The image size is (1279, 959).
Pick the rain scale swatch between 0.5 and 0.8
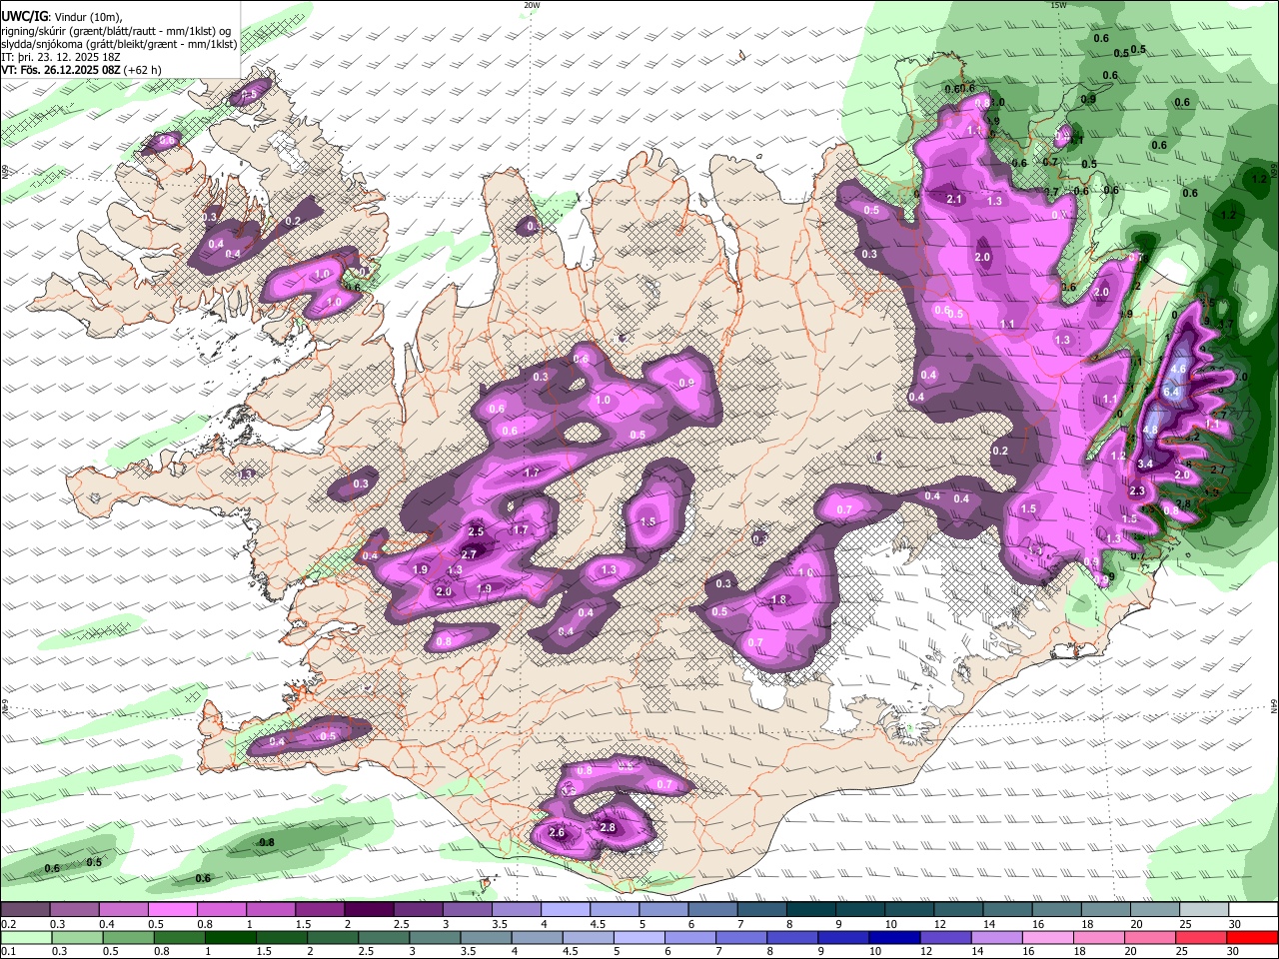pyautogui.click(x=128, y=938)
